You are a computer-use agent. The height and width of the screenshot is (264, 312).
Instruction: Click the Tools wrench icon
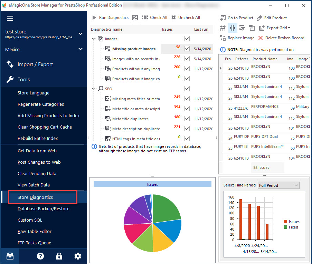point(10,79)
